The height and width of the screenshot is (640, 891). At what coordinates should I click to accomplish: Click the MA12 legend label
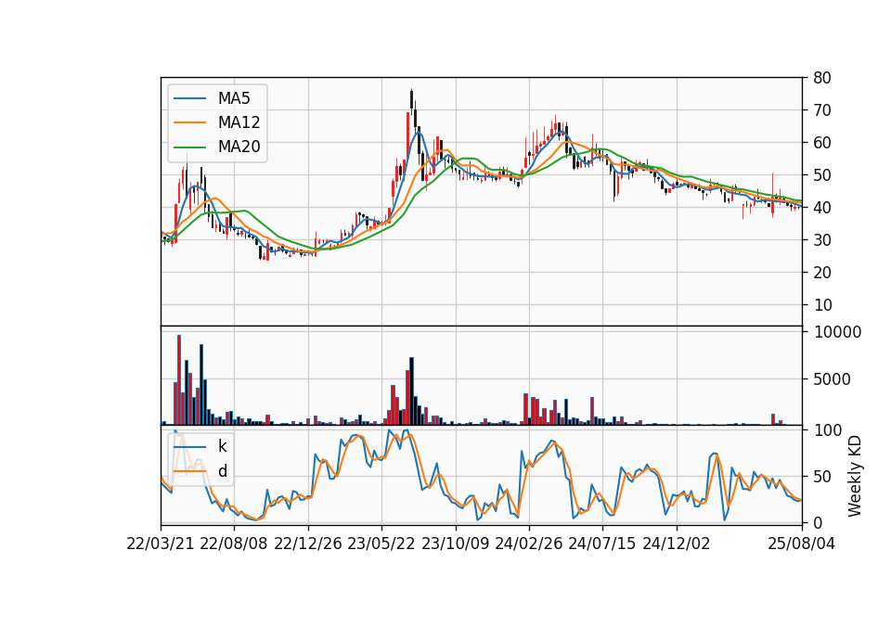[239, 122]
